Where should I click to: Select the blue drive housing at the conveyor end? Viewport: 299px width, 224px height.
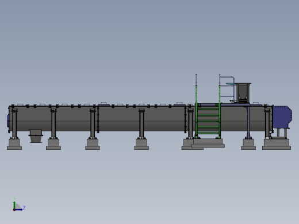(282, 117)
